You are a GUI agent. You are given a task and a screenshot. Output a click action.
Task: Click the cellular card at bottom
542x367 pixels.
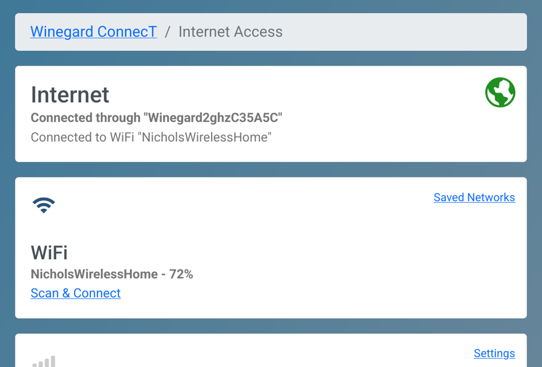point(271,350)
